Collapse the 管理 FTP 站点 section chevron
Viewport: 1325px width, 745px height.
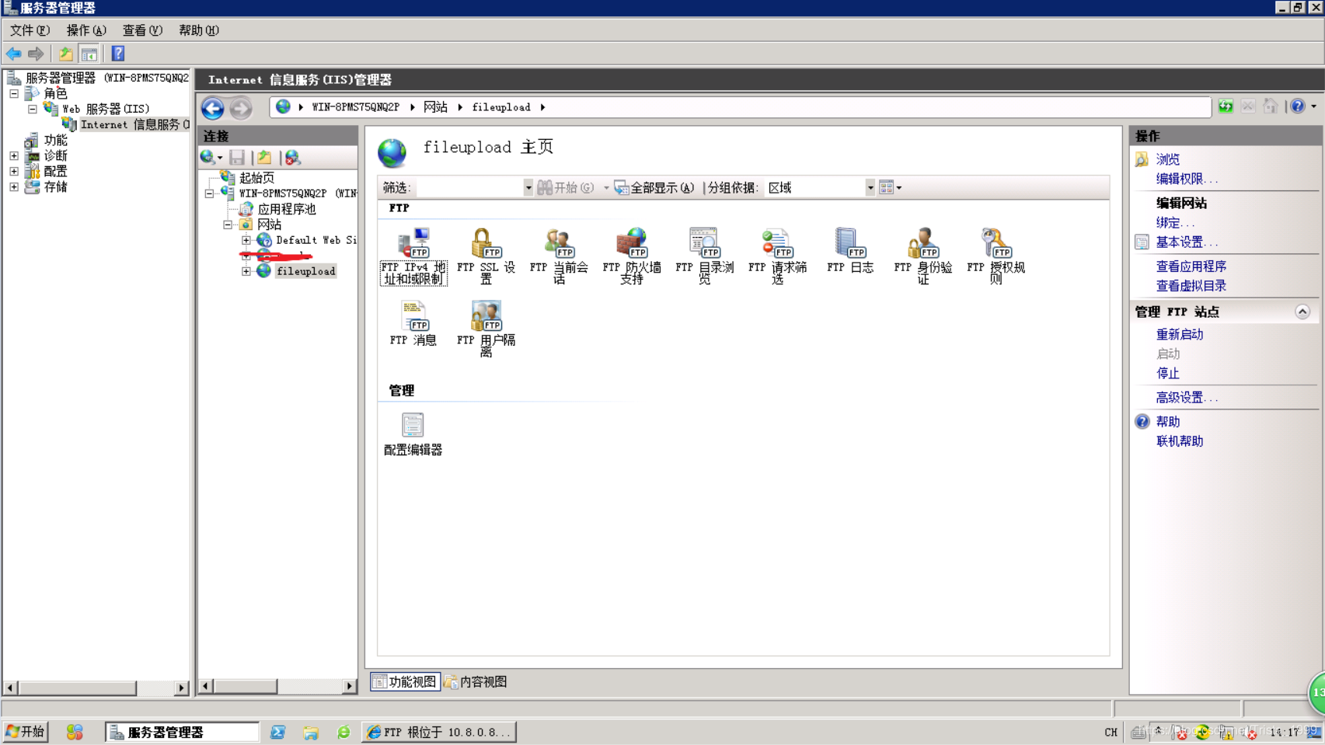tap(1302, 312)
